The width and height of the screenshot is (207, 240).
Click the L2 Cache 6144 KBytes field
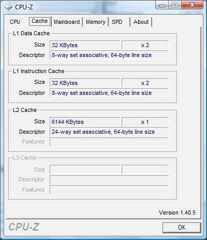(85, 122)
